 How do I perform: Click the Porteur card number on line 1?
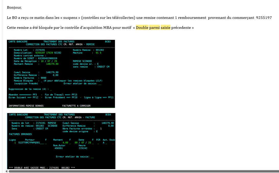(x=29, y=143)
